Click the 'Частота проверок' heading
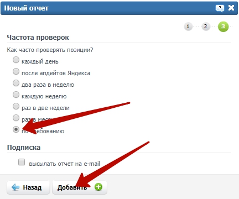The width and height of the screenshot is (239, 199). (x=38, y=38)
